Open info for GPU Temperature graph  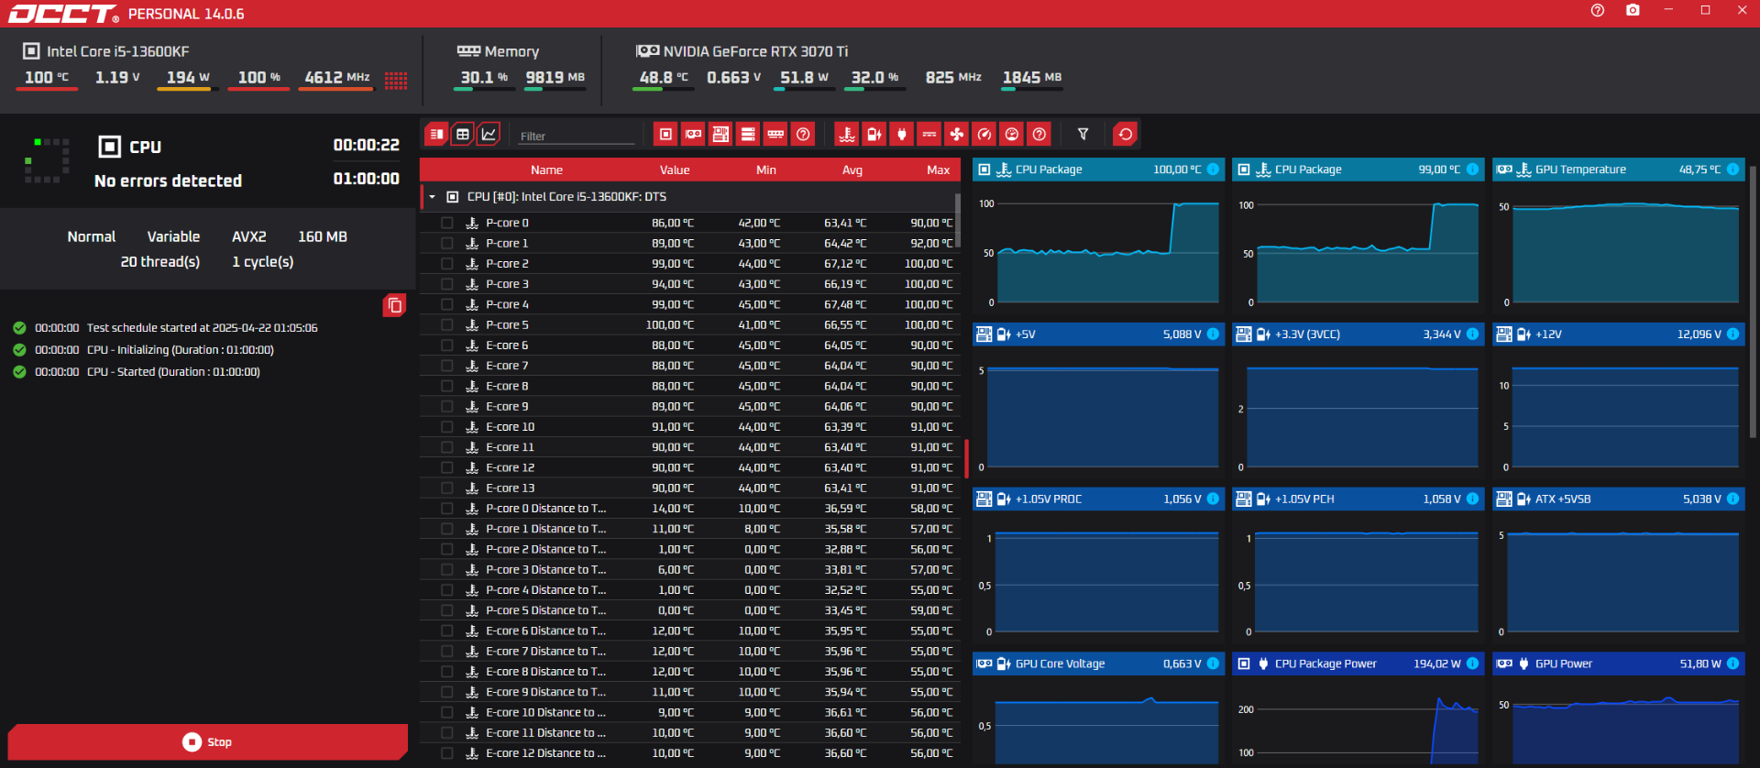coord(1732,170)
